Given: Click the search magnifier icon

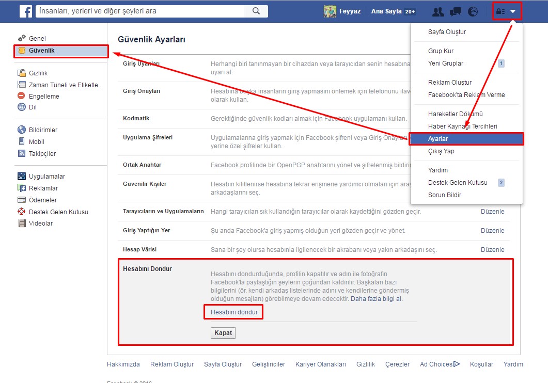Looking at the screenshot, I should [x=256, y=11].
